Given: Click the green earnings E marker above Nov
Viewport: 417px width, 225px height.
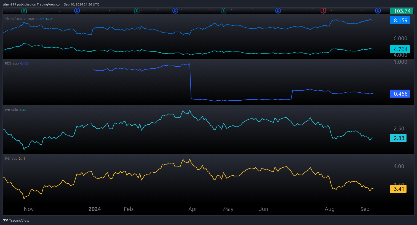Looking at the screenshot, I should pyautogui.click(x=24, y=11).
